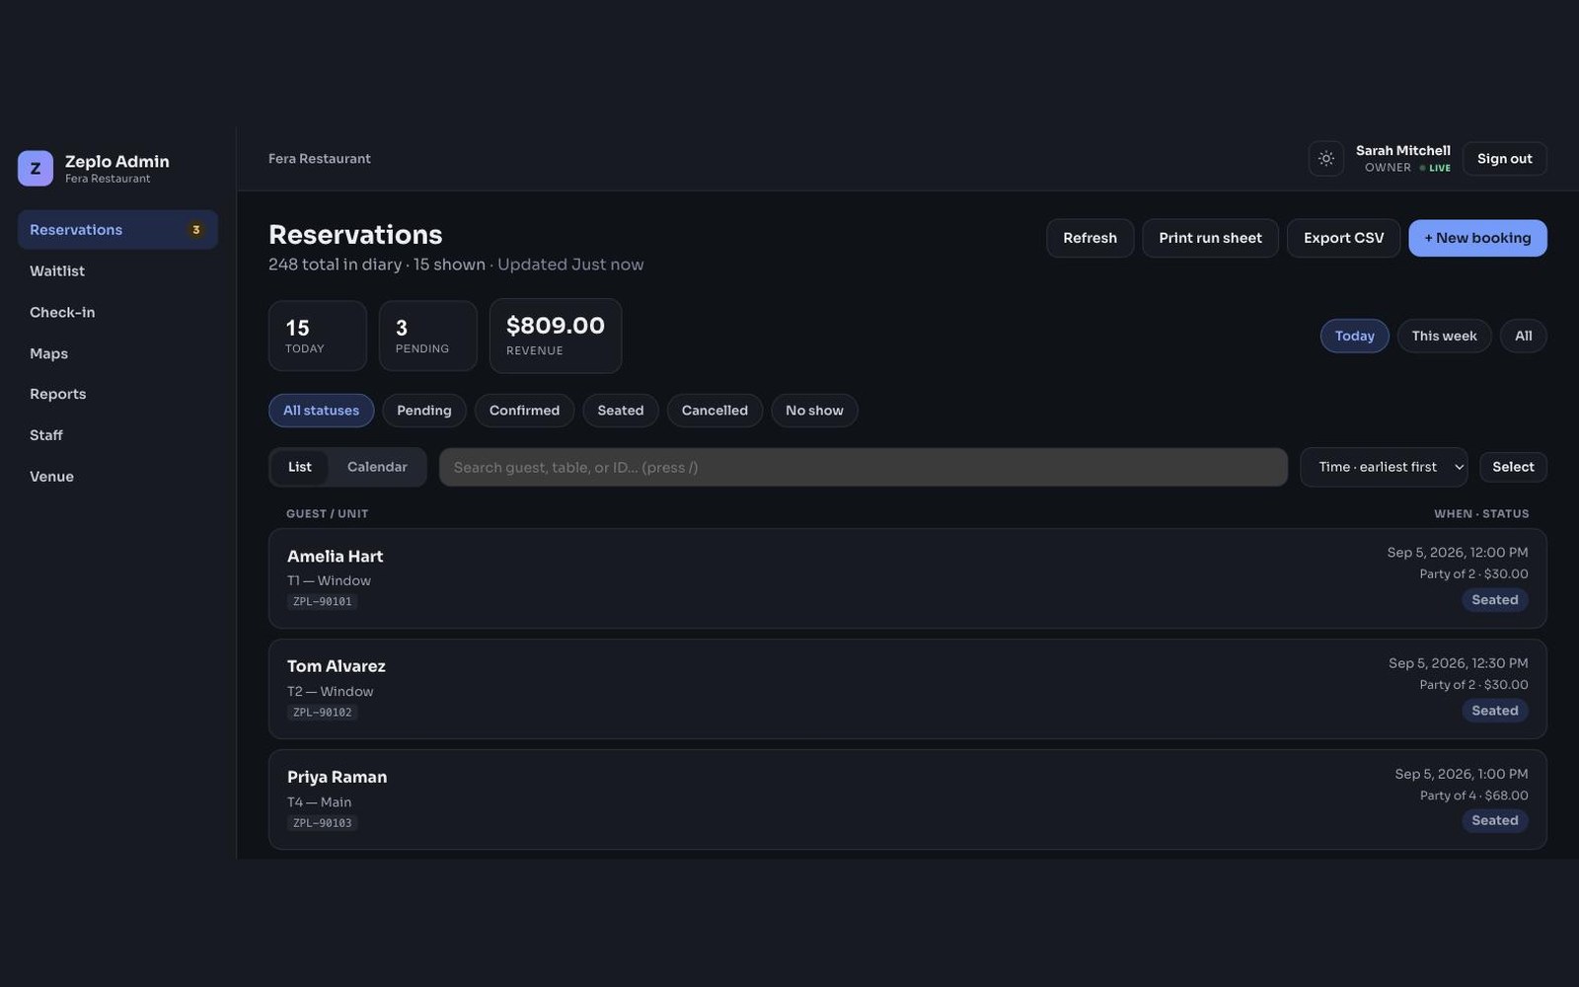
Task: Click booking ID ZPL-90103
Action: coord(322,823)
